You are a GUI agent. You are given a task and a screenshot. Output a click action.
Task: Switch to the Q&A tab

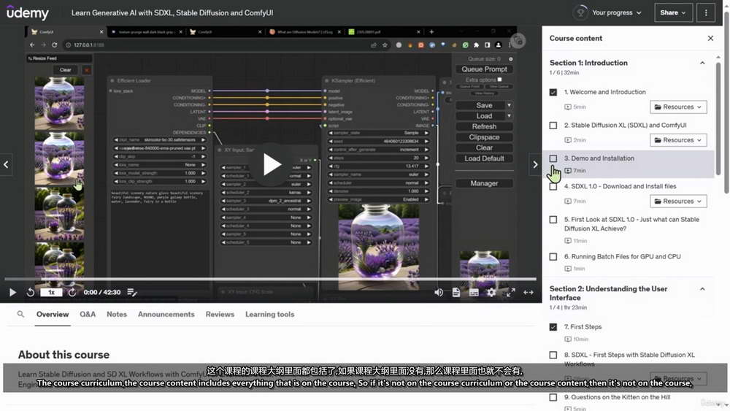(x=88, y=314)
